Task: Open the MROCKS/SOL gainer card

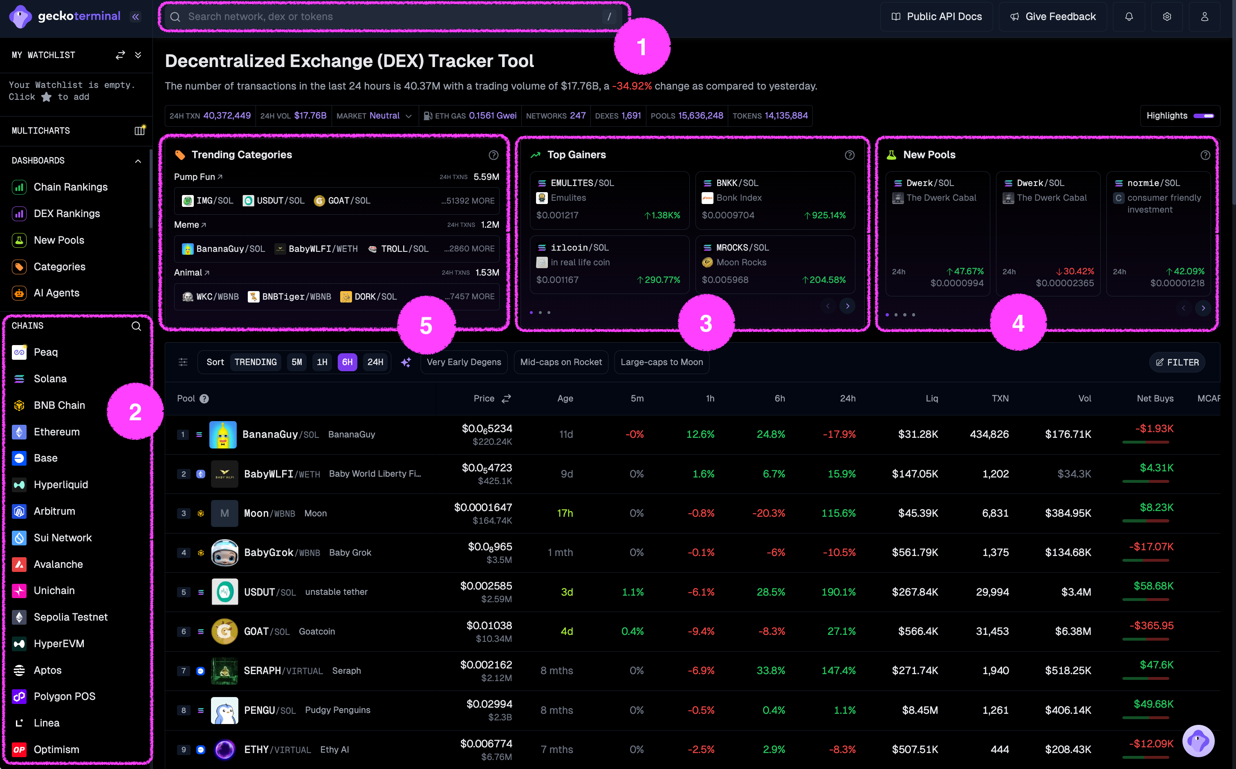Action: click(x=775, y=265)
